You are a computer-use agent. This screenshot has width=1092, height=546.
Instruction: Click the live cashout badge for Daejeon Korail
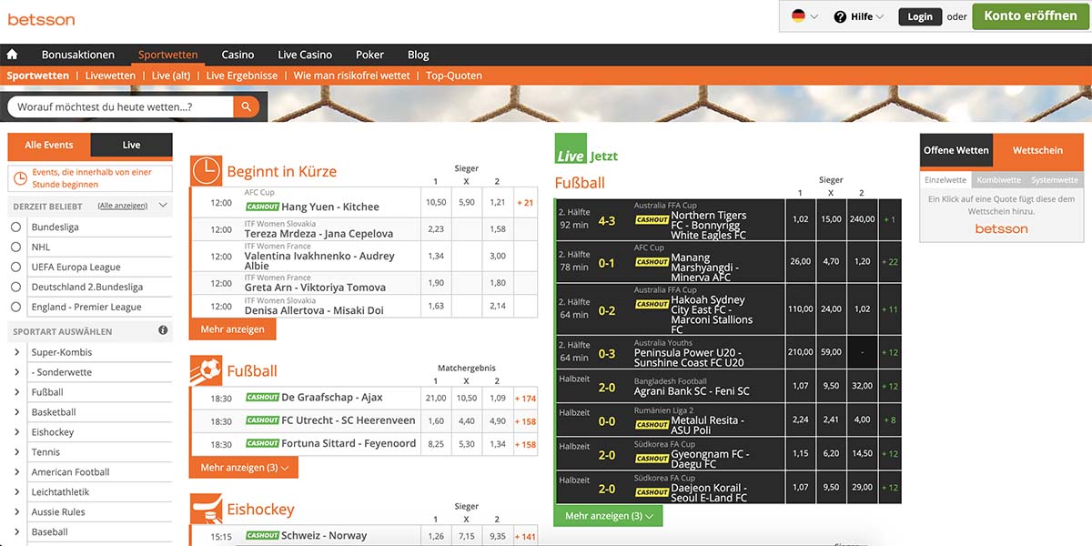(x=652, y=492)
